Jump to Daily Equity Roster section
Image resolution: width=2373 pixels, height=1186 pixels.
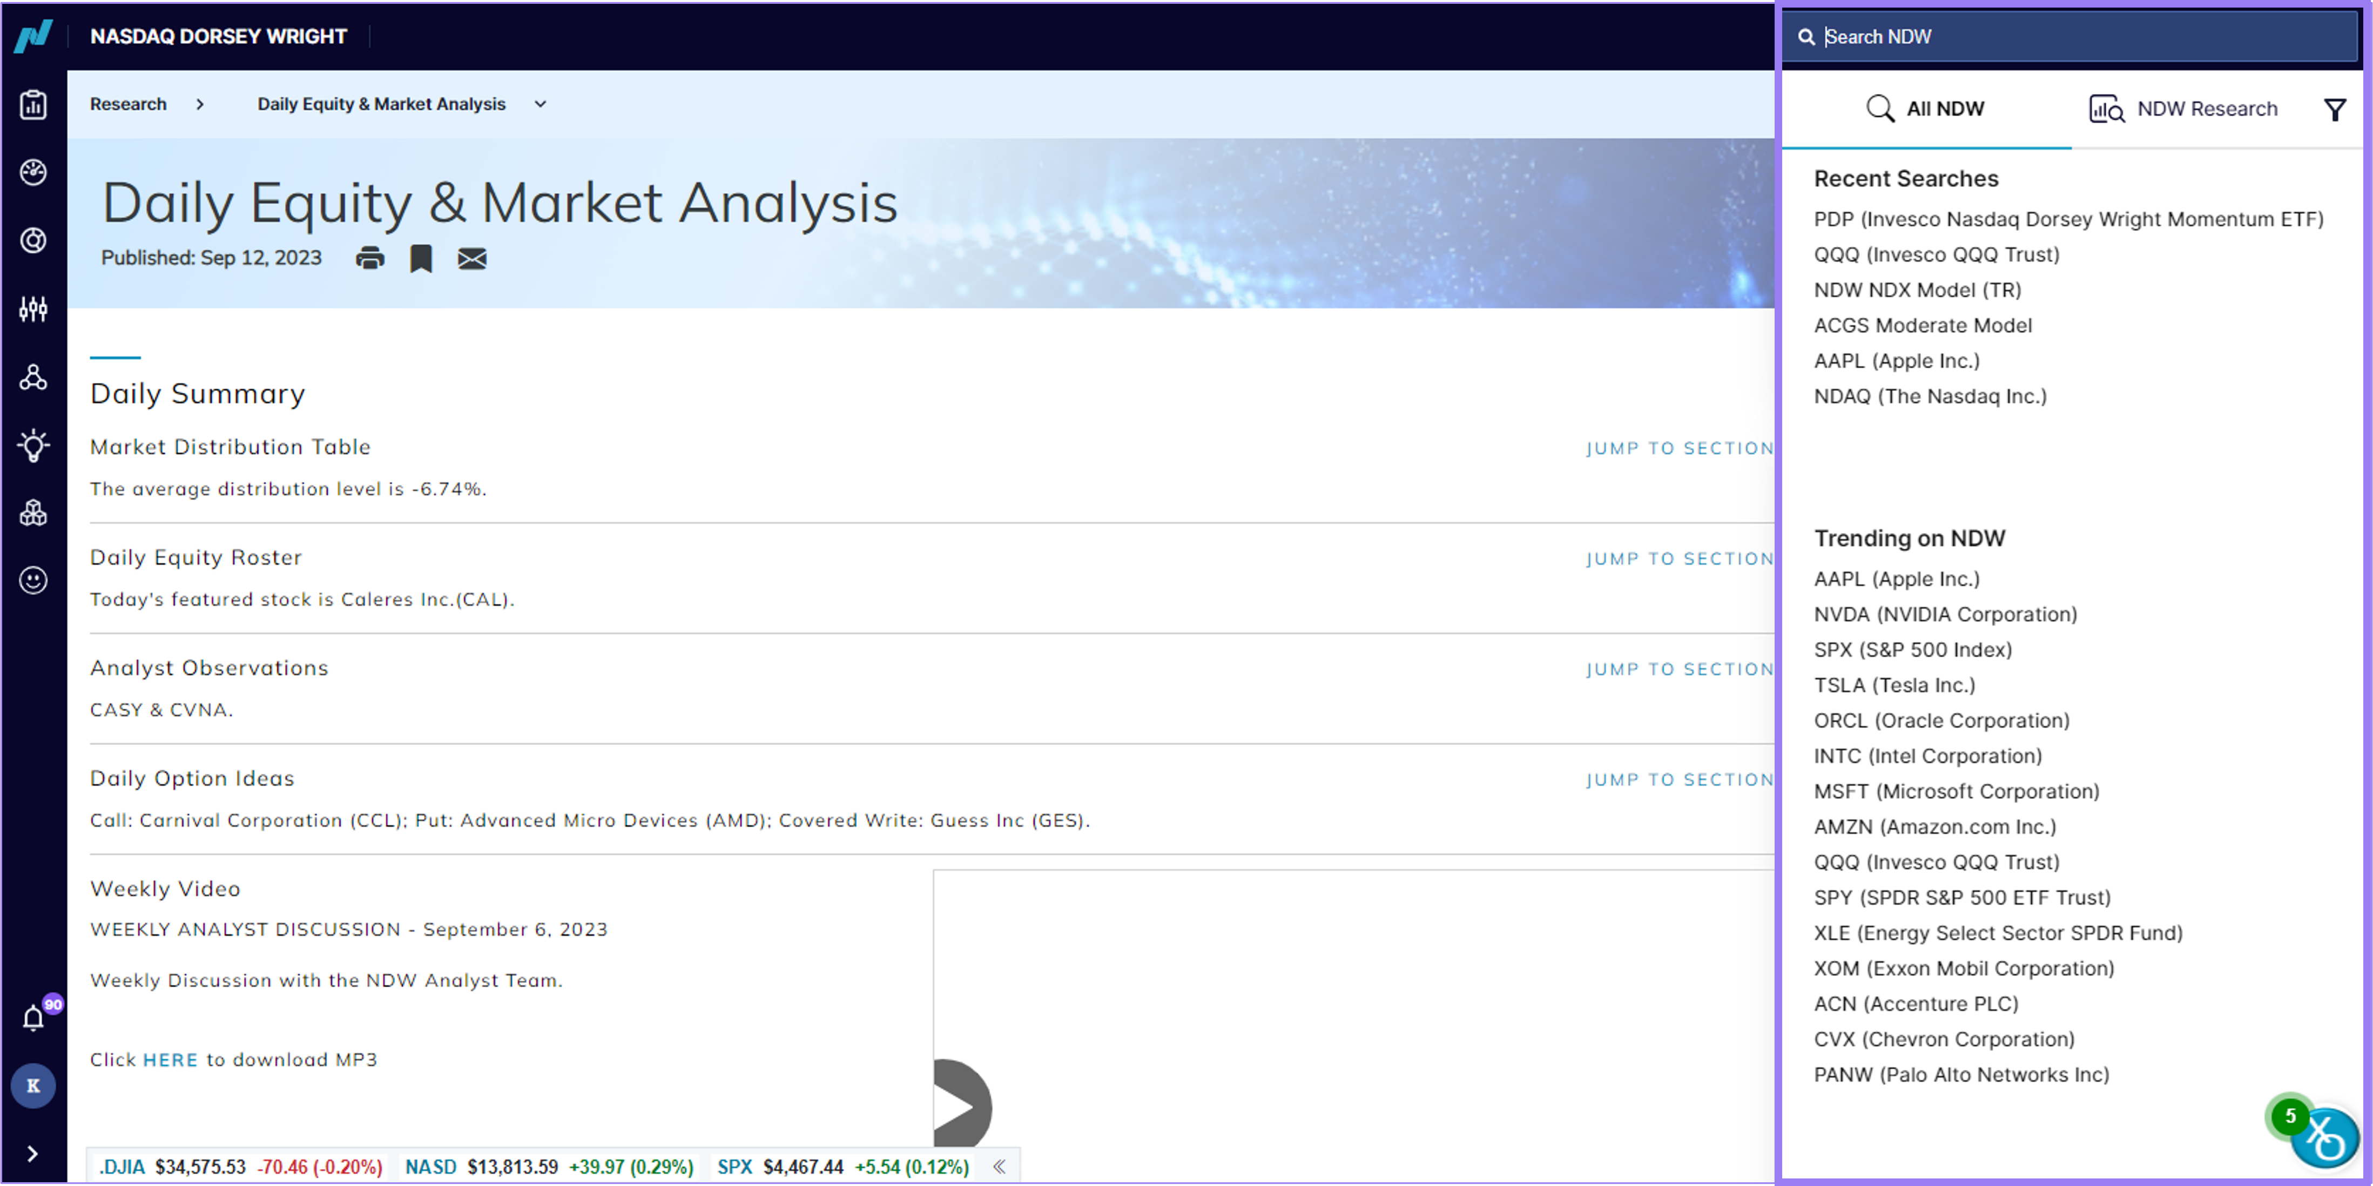click(1680, 560)
